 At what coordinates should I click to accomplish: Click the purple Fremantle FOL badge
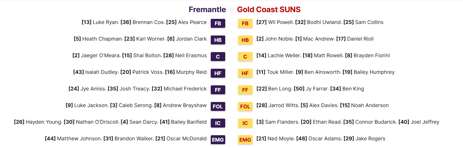(x=218, y=106)
